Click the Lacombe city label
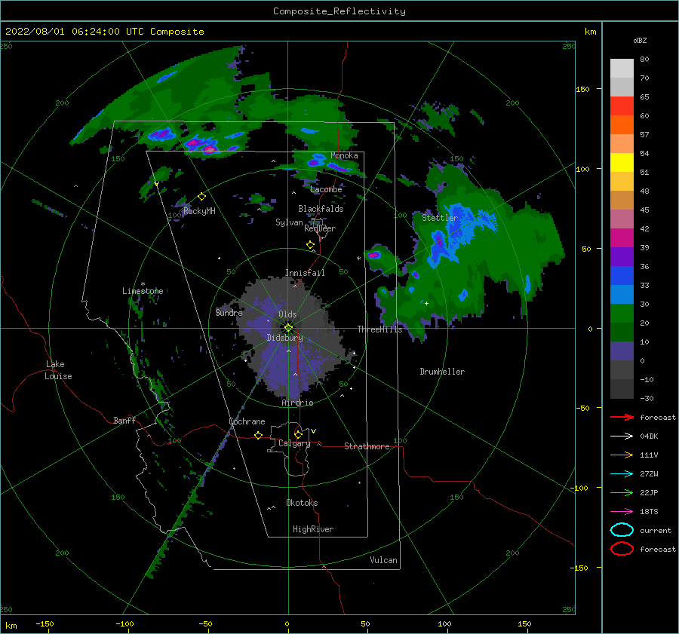Image resolution: width=679 pixels, height=634 pixels. pyautogui.click(x=326, y=189)
